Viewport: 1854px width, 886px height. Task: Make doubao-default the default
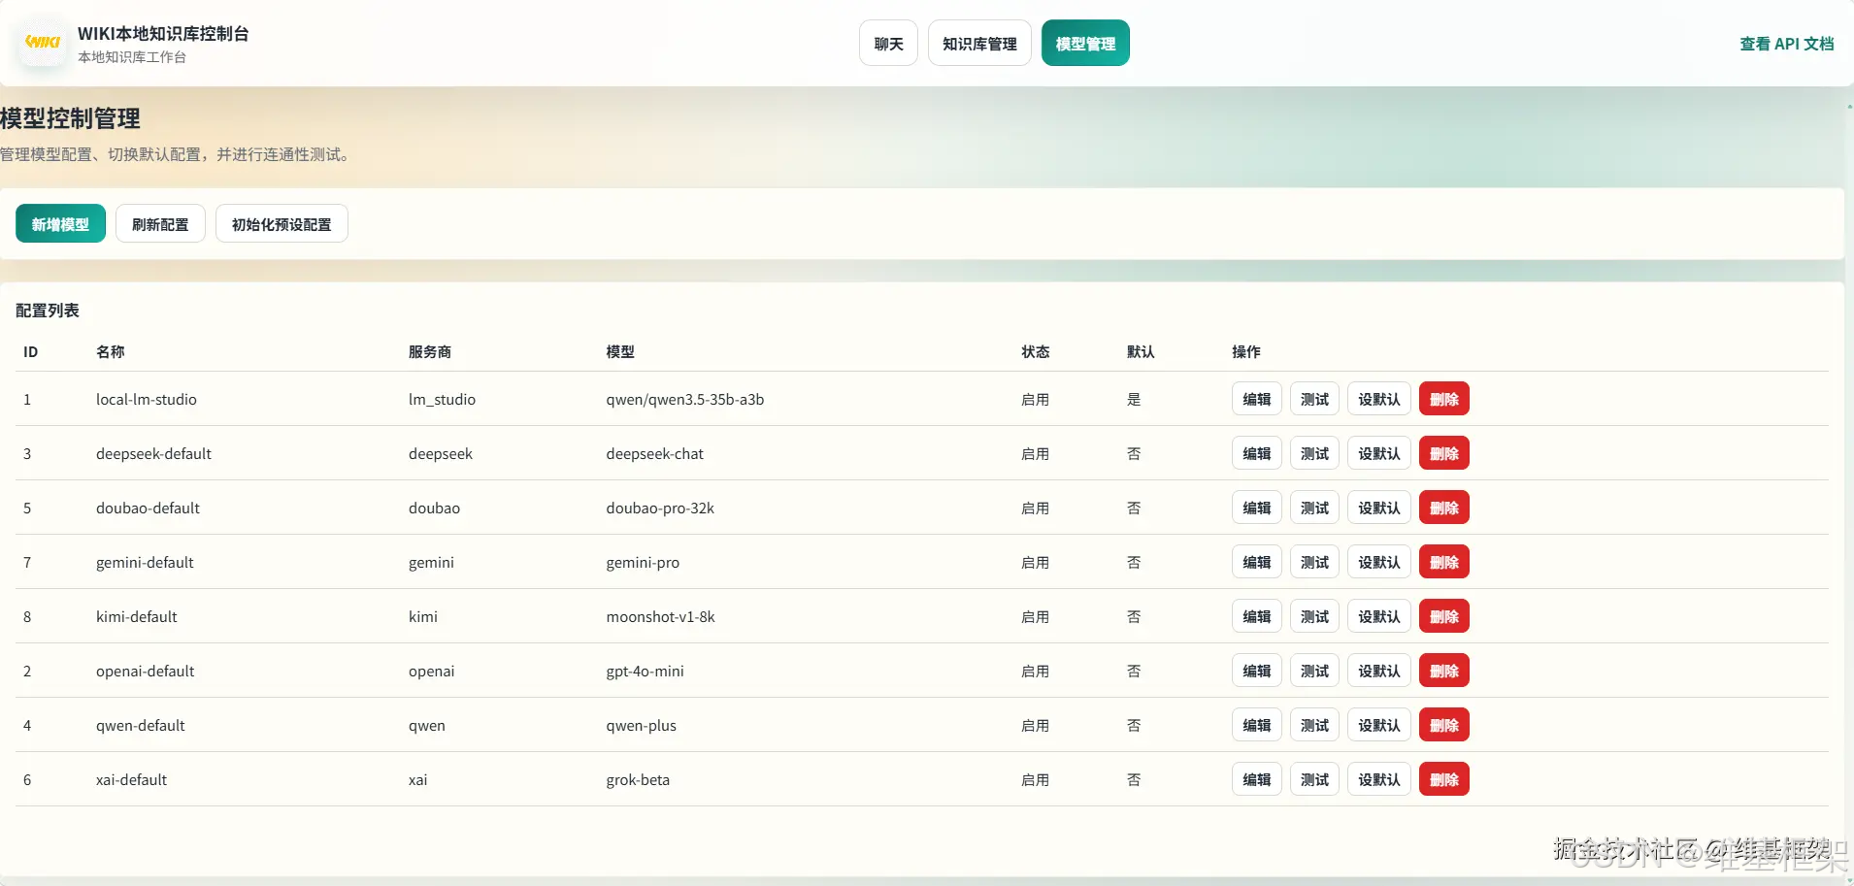1379,508
